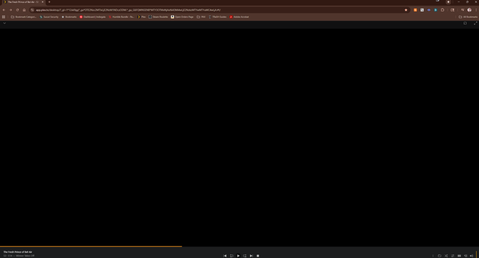Open the Extensions puzzle menu

(442, 10)
